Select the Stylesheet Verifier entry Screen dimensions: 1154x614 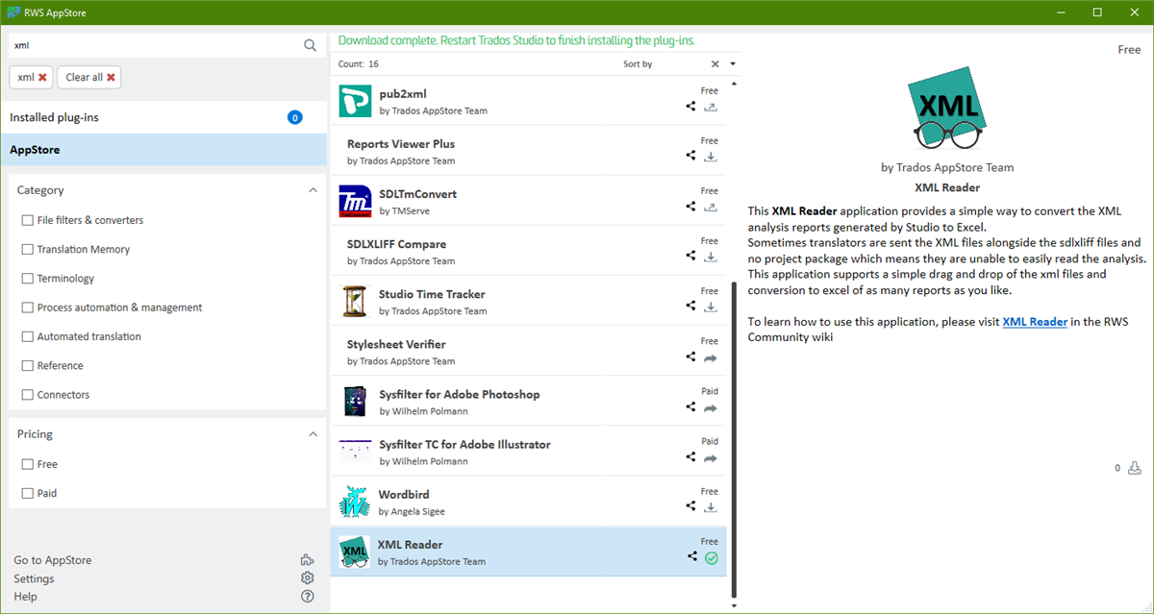pyautogui.click(x=528, y=351)
